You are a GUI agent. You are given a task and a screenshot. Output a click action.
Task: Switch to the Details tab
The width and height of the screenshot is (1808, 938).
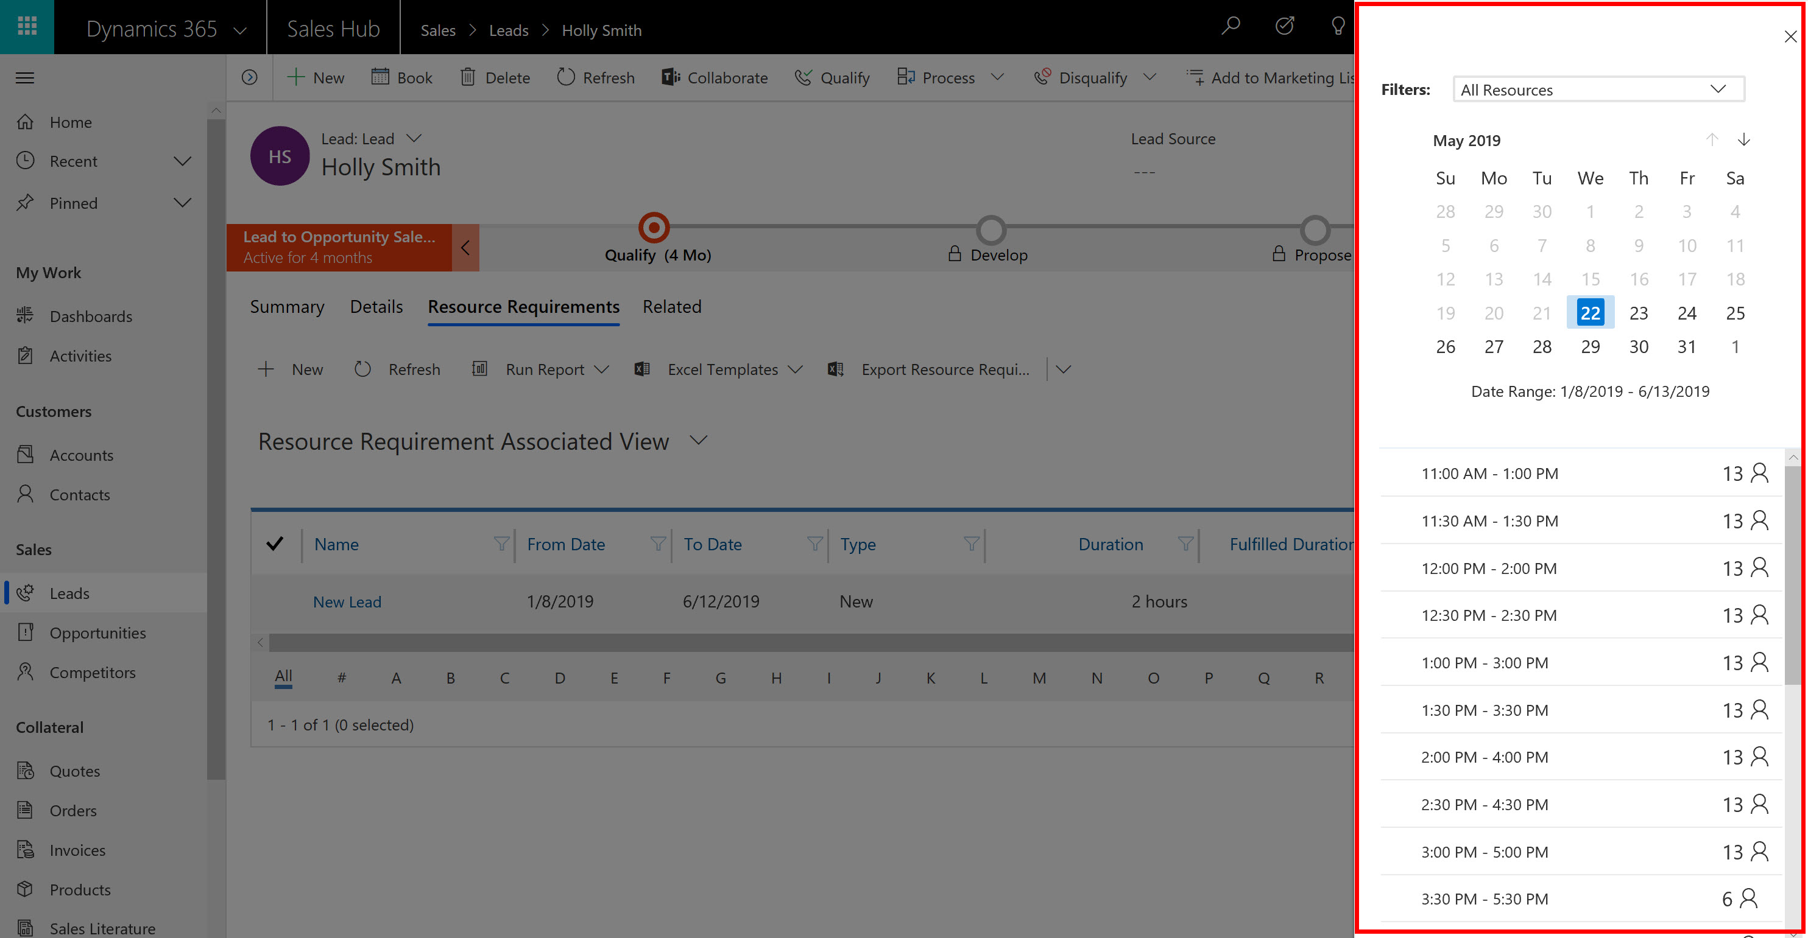pos(376,307)
